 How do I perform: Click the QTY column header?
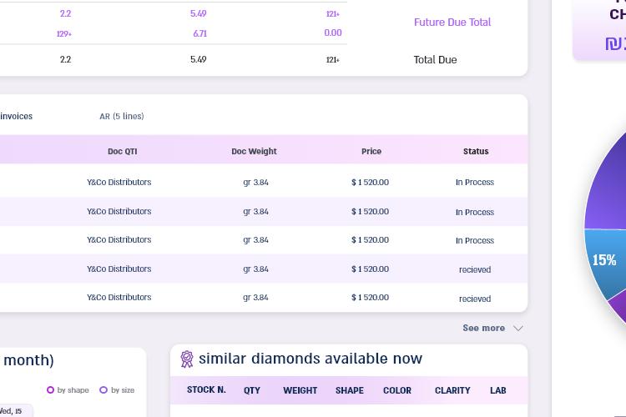click(252, 390)
